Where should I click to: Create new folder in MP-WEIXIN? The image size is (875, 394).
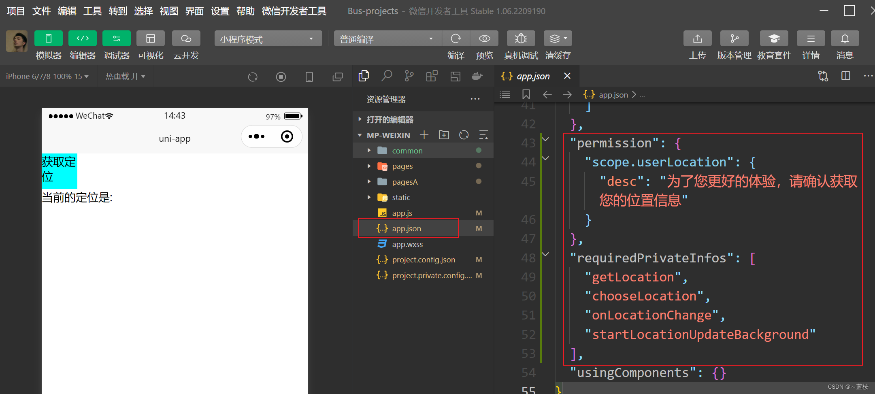444,135
